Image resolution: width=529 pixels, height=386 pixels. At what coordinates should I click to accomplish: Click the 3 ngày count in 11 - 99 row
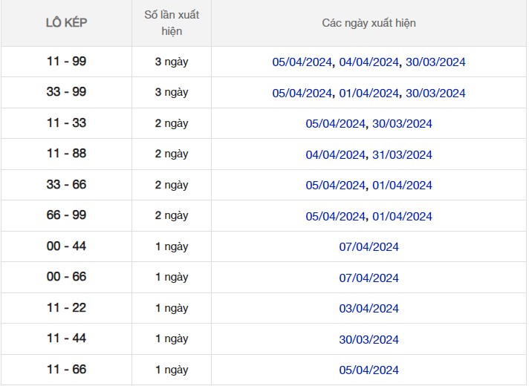tap(171, 62)
